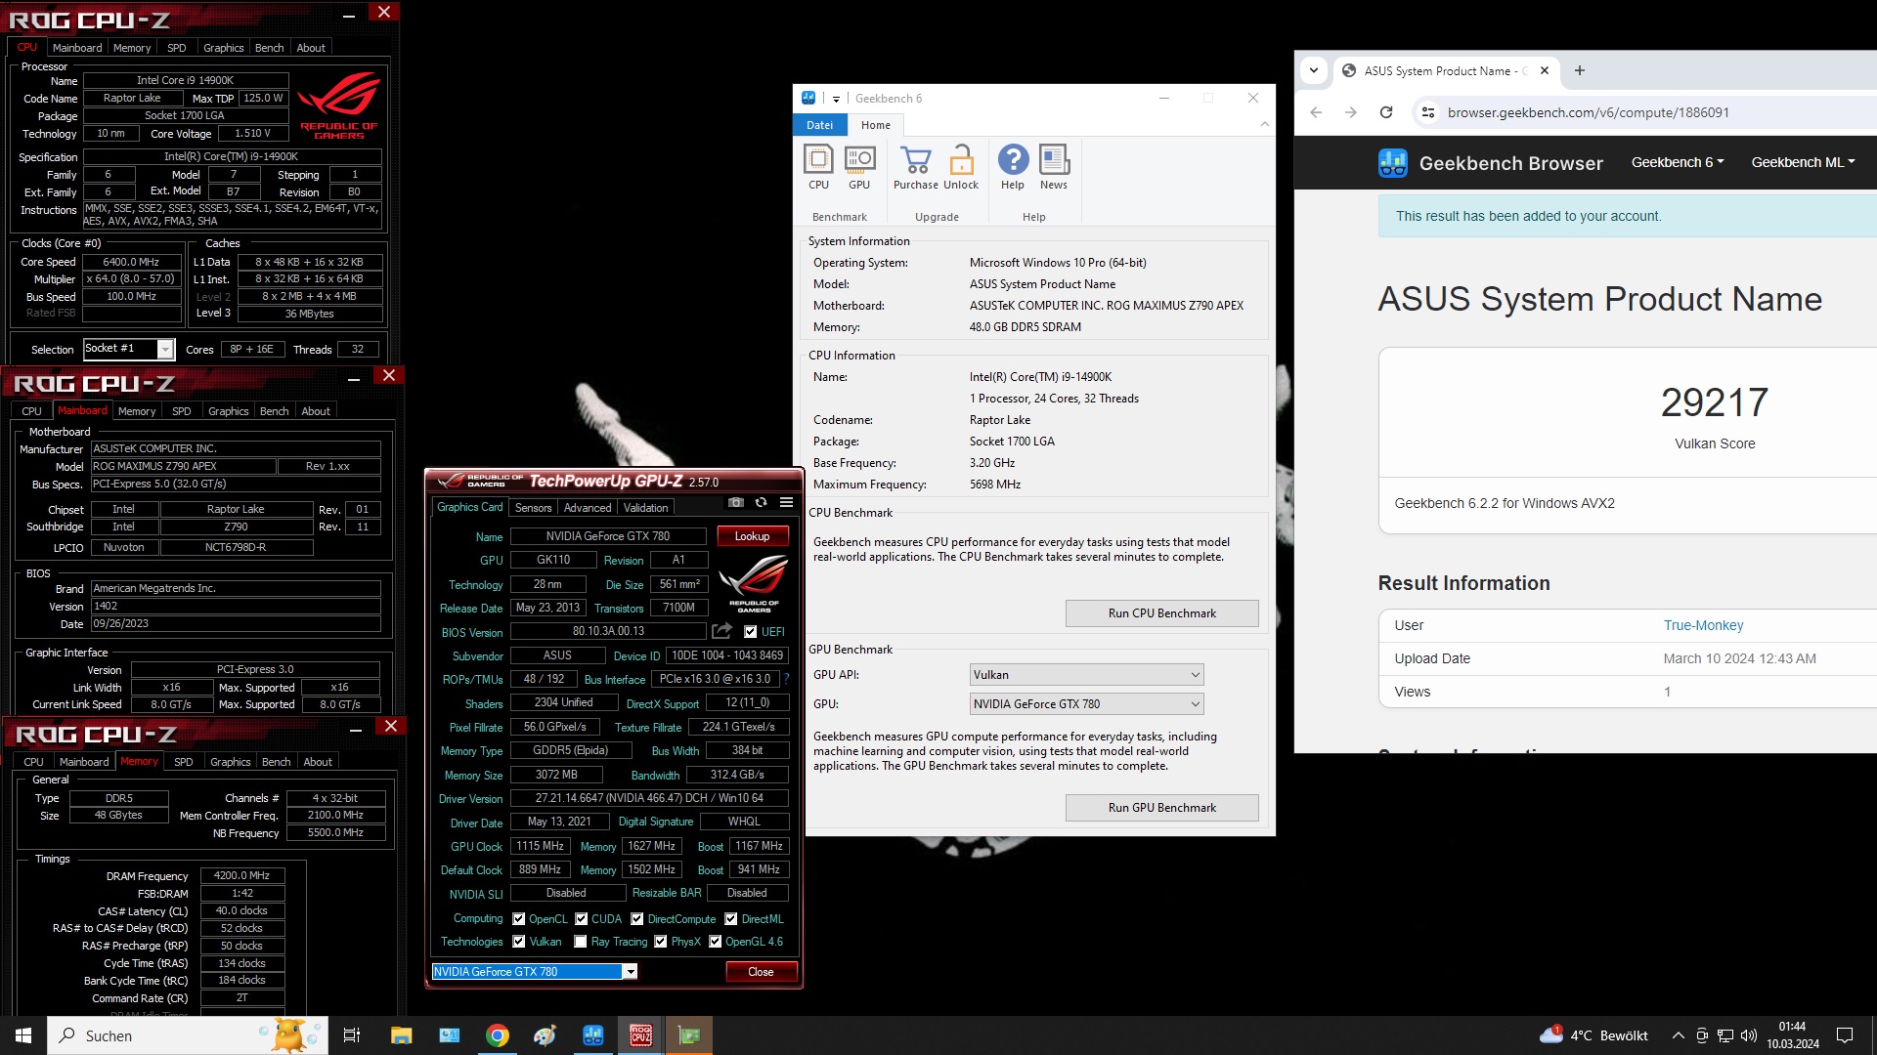Open the GPU API Vulkan dropdown

[x=1086, y=675]
